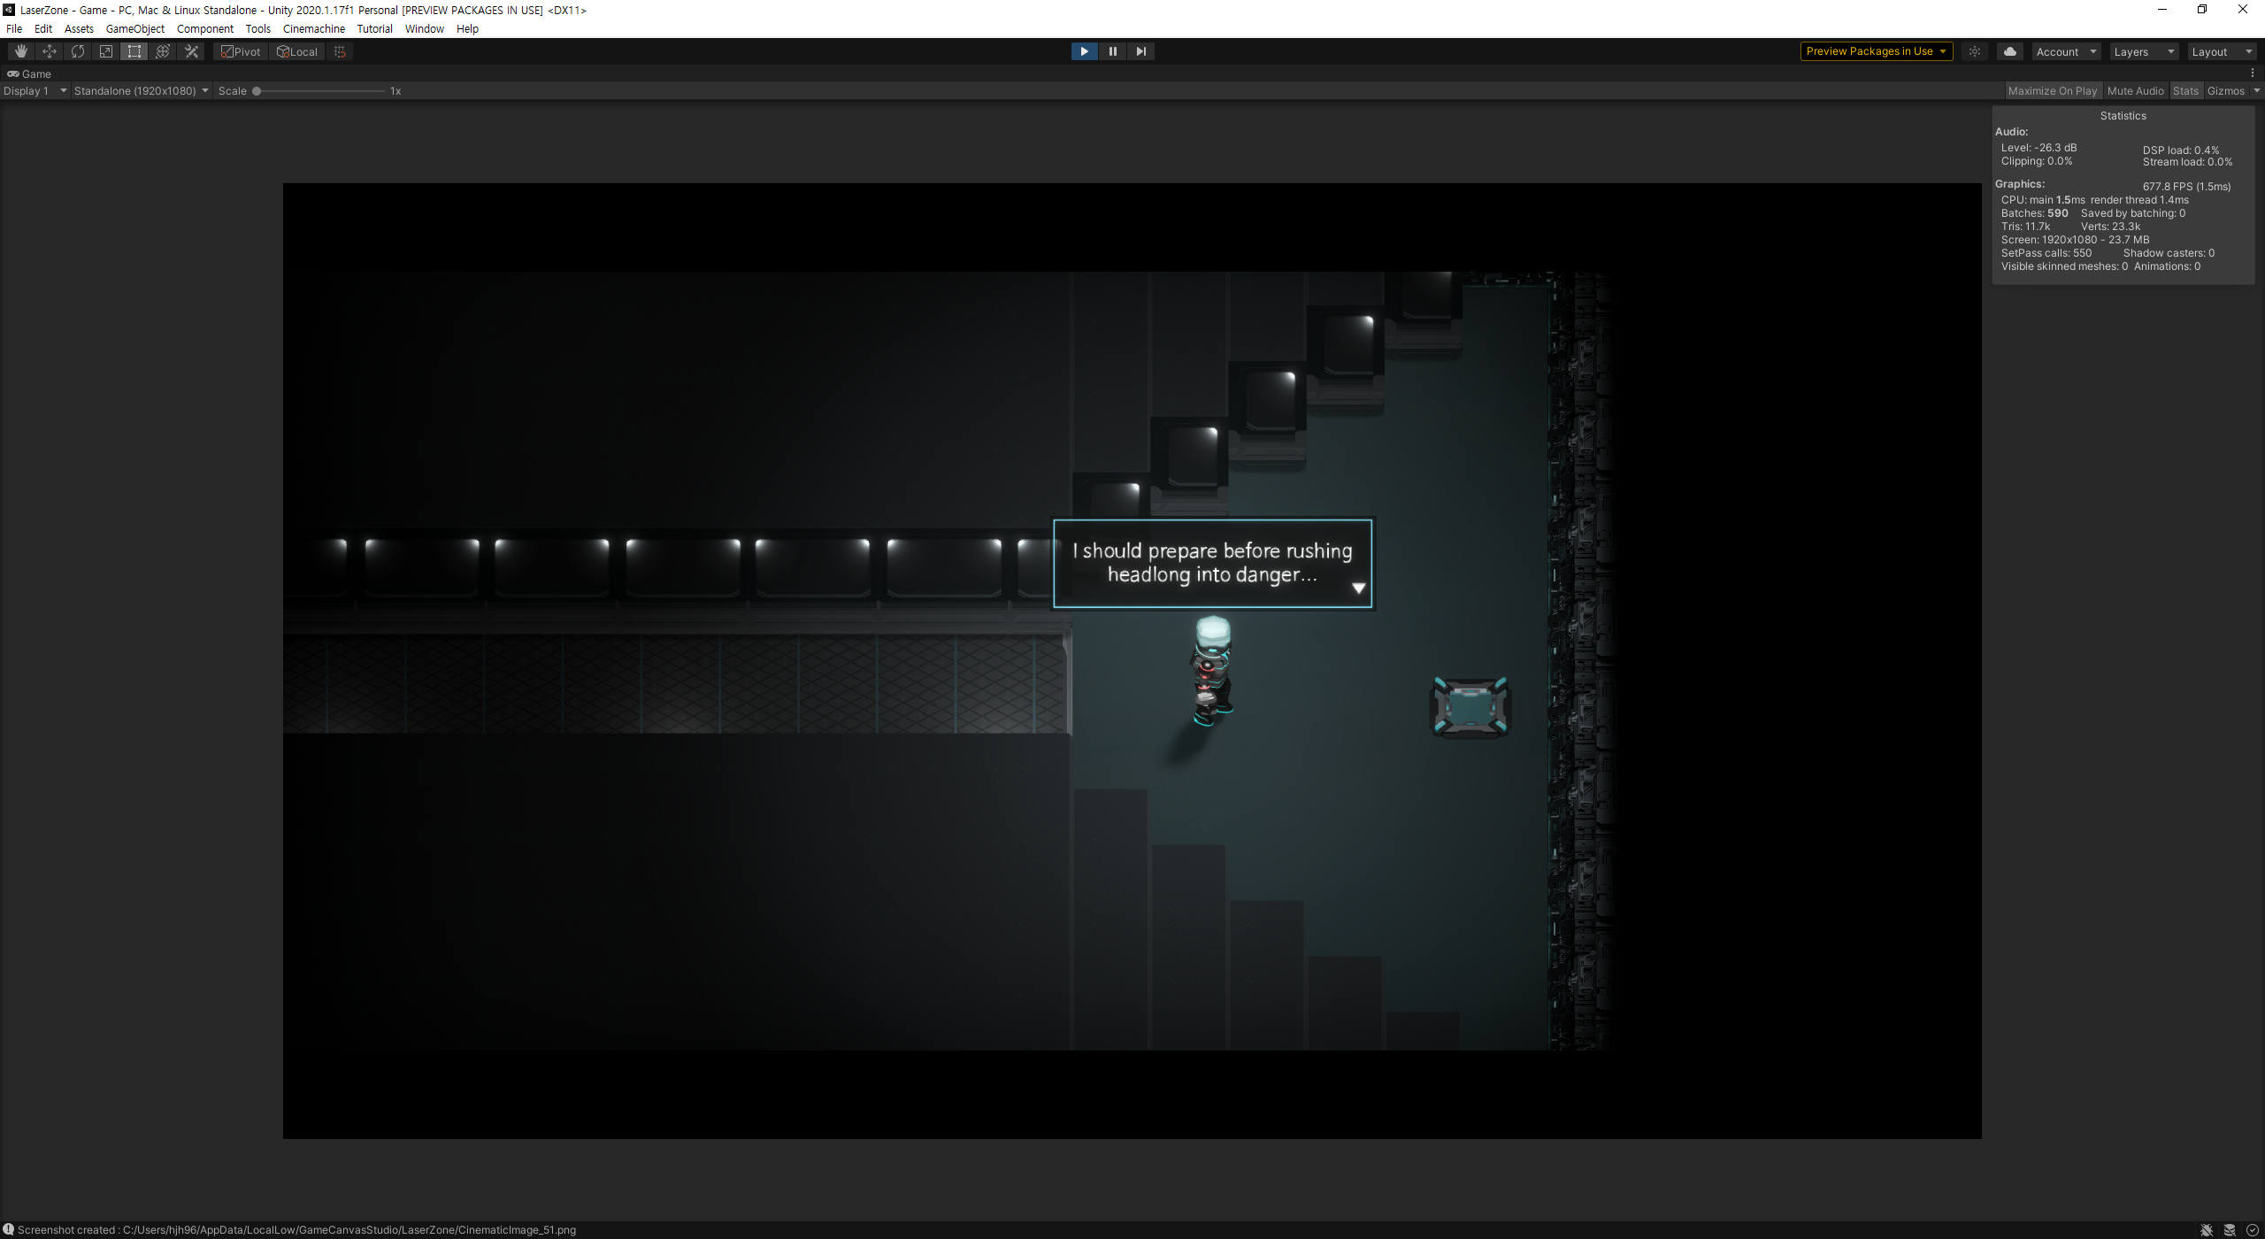Open the Display 1 dropdown
This screenshot has height=1239, width=2265.
[35, 91]
